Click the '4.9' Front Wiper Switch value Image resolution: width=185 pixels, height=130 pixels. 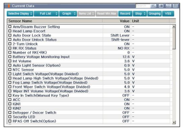[127, 87]
